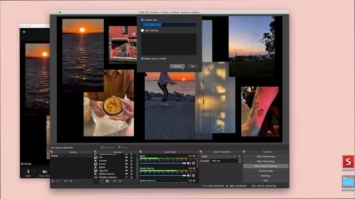The image size is (355, 199).
Task: Click Studio Mode button
Action: pos(266,171)
